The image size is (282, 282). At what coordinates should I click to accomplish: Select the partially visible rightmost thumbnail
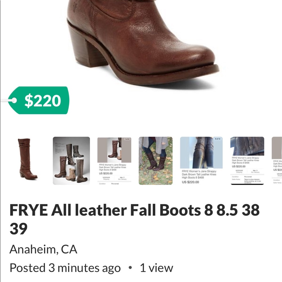point(278,161)
